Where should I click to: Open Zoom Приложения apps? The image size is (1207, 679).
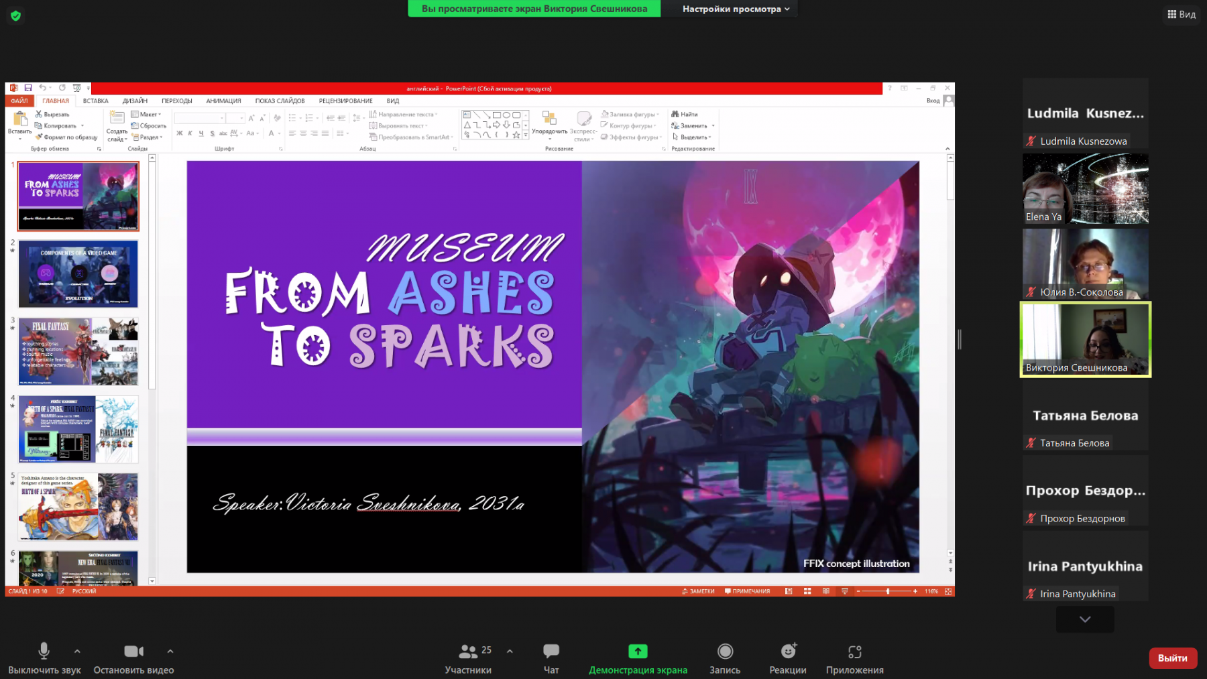[x=855, y=659]
